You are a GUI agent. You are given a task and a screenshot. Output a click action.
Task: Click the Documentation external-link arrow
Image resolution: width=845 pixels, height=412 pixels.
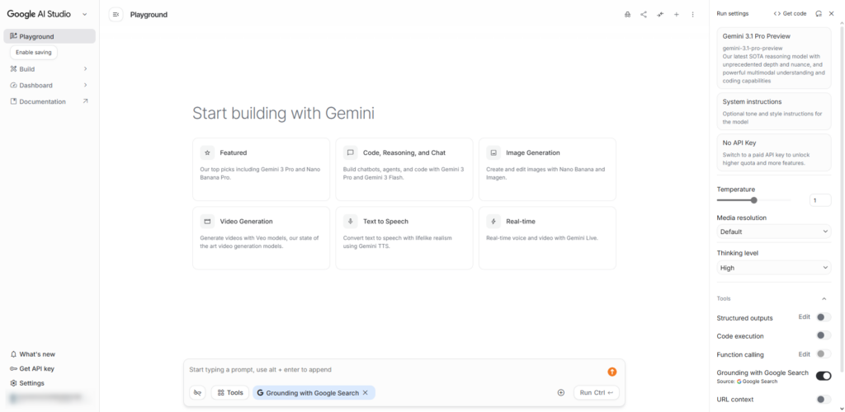pyautogui.click(x=85, y=101)
